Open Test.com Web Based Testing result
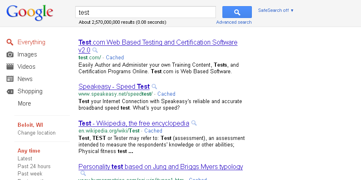Image resolution: width=361 pixels, height=180 pixels. (x=158, y=46)
